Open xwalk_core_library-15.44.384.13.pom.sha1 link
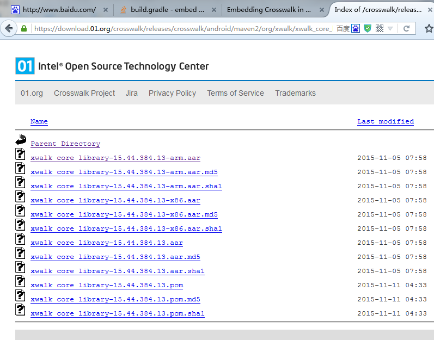 click(x=118, y=313)
